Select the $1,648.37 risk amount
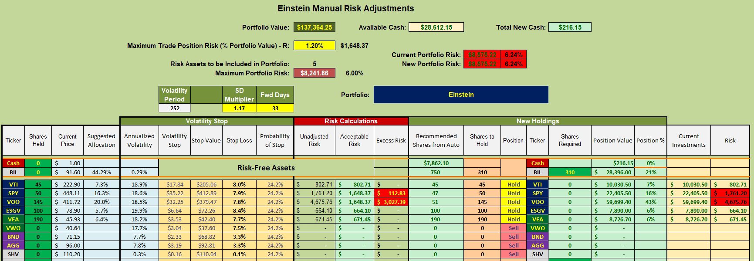Image resolution: width=754 pixels, height=261 pixels. click(355, 45)
